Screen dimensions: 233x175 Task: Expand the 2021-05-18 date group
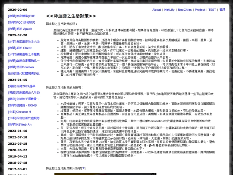click(18, 144)
